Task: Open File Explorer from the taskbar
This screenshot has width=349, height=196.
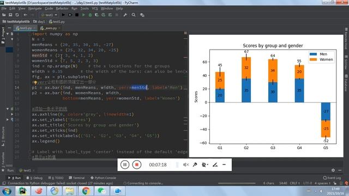Action: coord(69,191)
